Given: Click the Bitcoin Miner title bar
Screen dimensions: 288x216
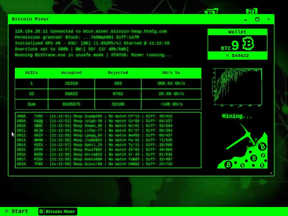Looking at the screenshot, I should point(141,19).
